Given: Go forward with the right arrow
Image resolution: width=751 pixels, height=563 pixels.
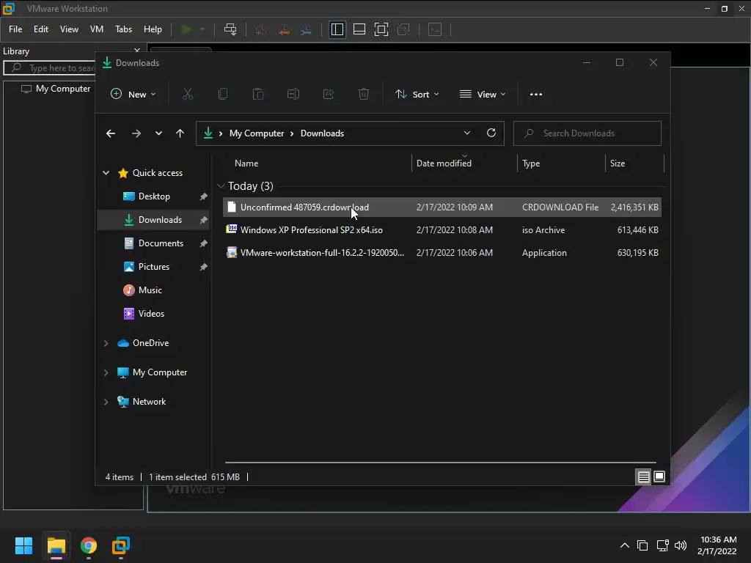Looking at the screenshot, I should point(136,133).
